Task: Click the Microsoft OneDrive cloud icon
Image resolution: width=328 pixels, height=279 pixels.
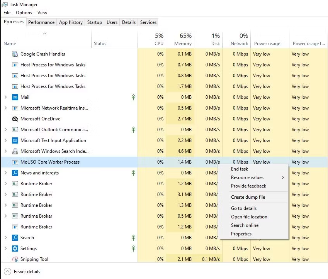Action: click(15, 119)
